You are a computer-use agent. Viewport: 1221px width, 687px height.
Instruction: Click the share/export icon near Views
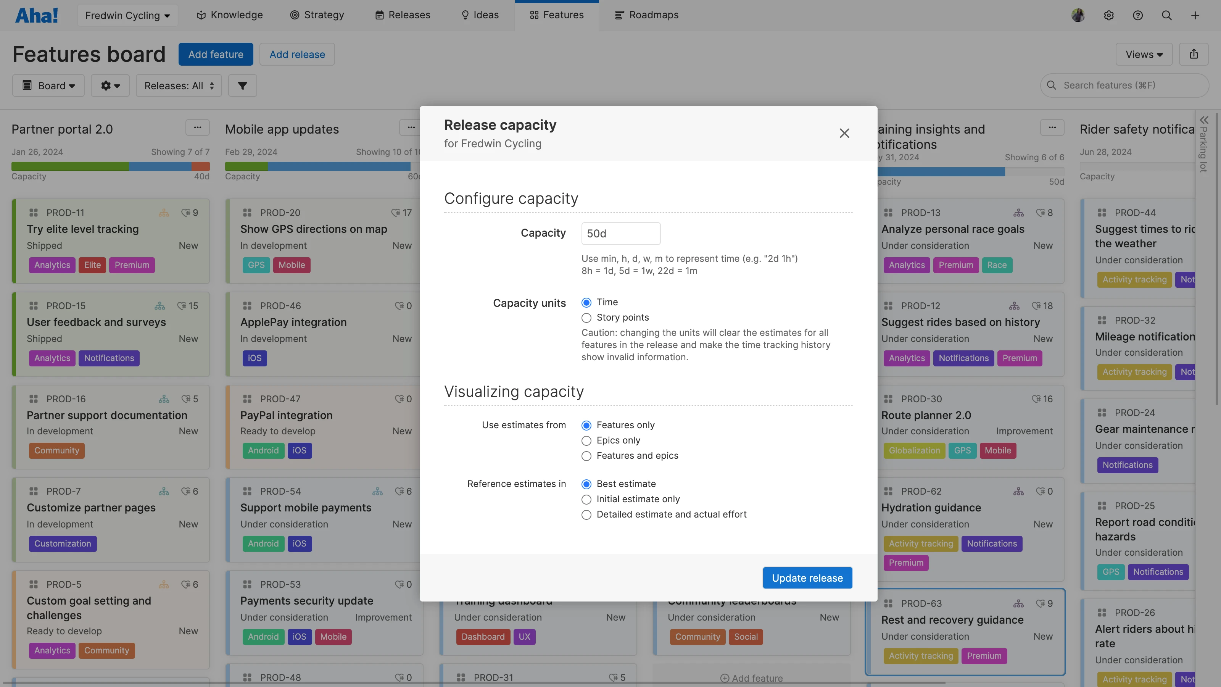[1194, 54]
